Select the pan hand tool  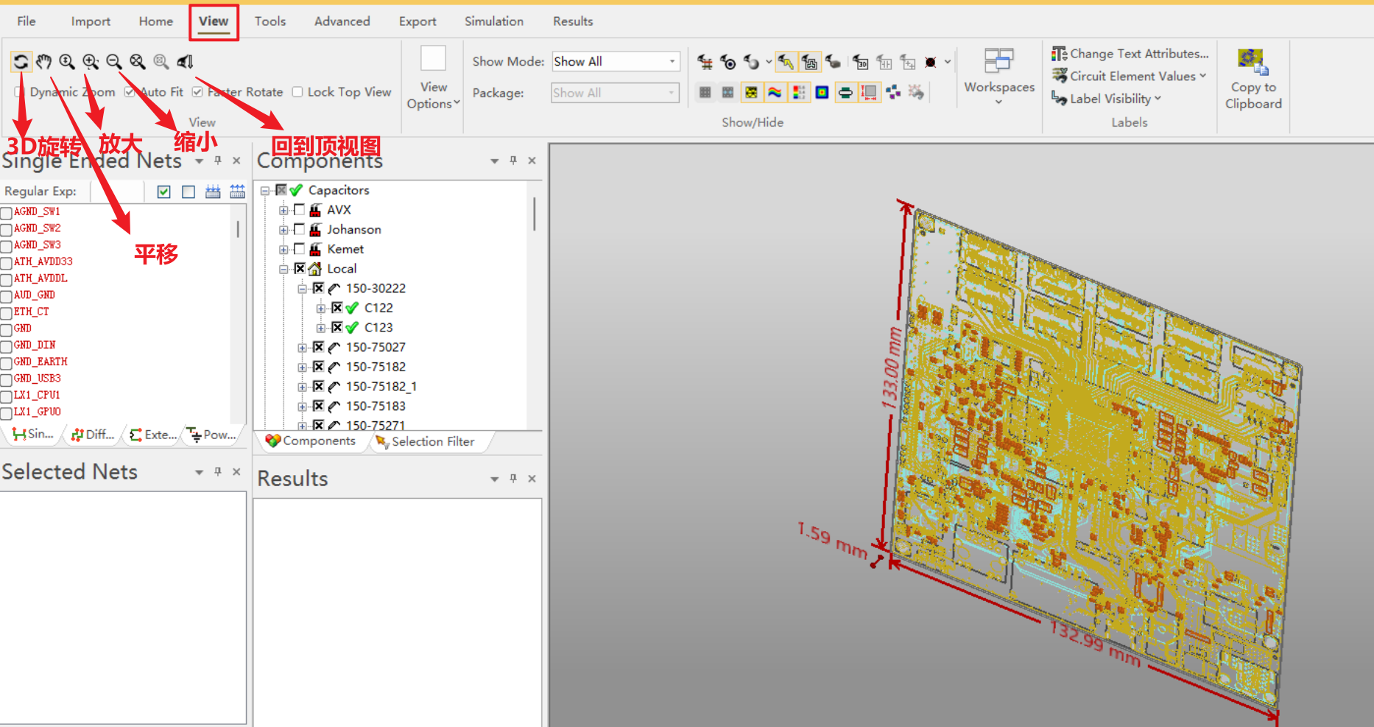coord(44,62)
